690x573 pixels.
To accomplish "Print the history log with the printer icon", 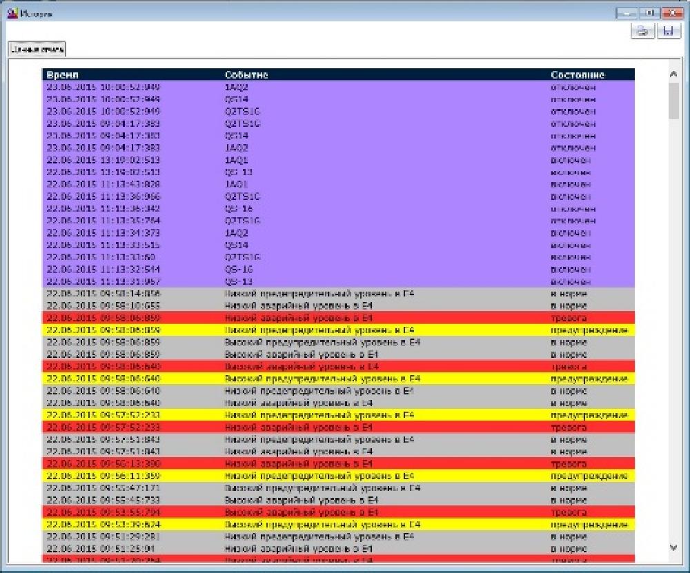I will pyautogui.click(x=642, y=31).
